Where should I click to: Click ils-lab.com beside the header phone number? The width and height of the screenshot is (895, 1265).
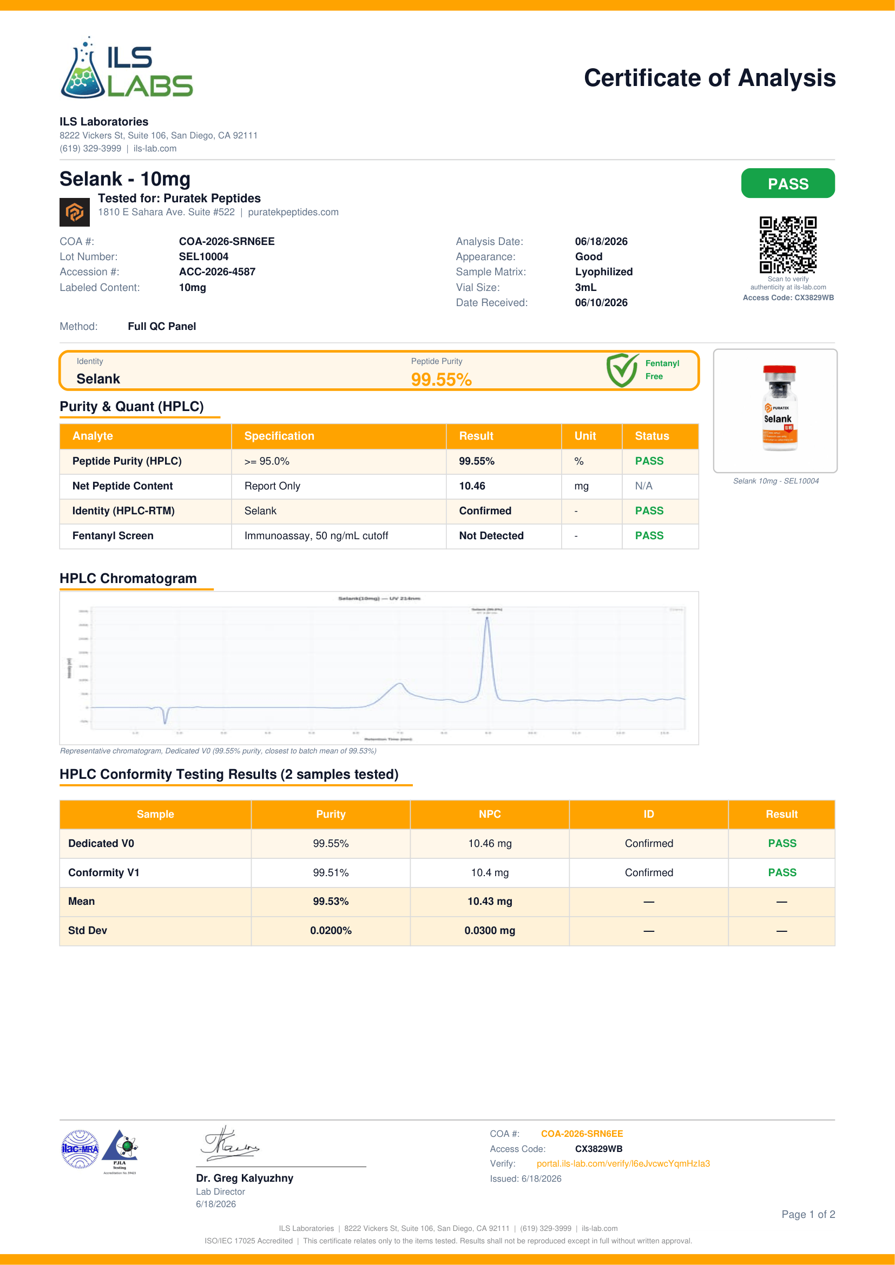tap(155, 149)
